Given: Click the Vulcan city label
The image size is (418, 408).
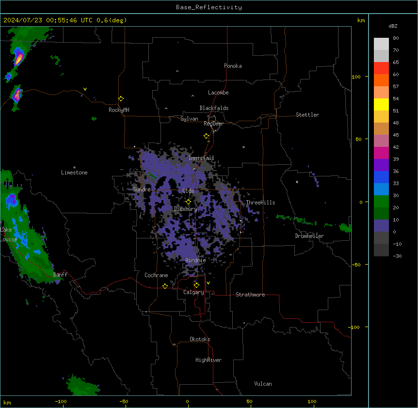Looking at the screenshot, I should 263,384.
